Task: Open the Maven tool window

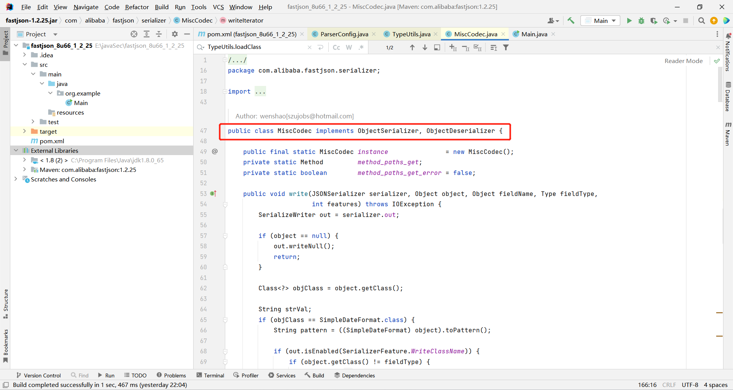Action: pyautogui.click(x=728, y=134)
